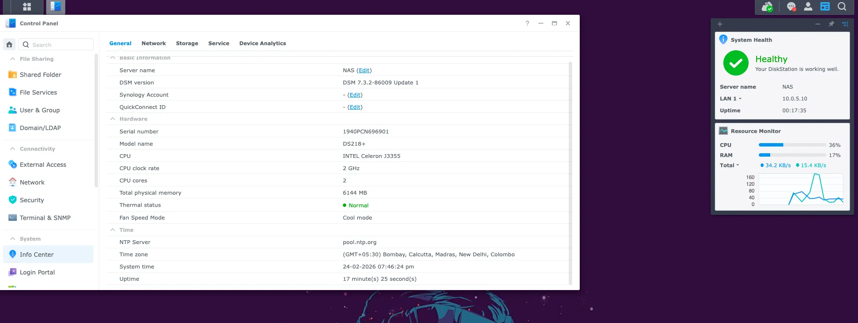858x323 pixels.
Task: Click the Control Panel home icon
Action: click(x=9, y=44)
